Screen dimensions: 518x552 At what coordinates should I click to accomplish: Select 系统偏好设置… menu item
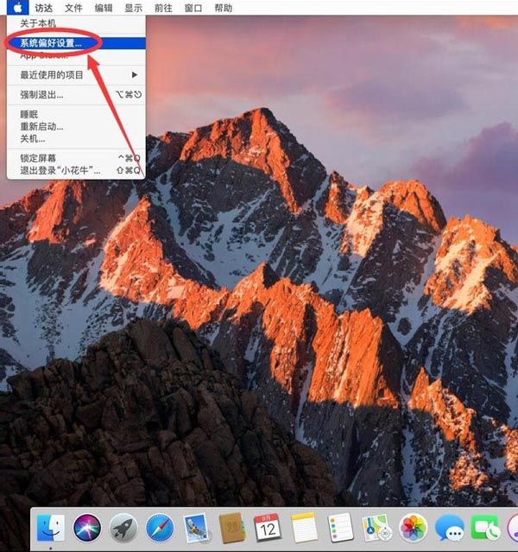coord(52,41)
